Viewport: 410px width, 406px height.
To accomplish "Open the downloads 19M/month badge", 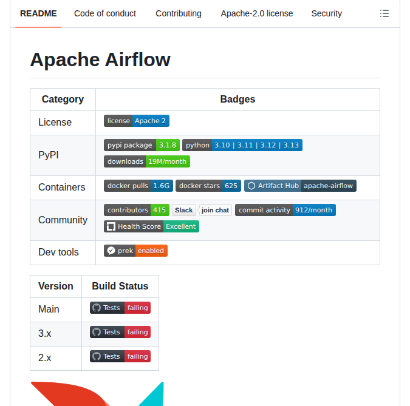I will click(147, 161).
